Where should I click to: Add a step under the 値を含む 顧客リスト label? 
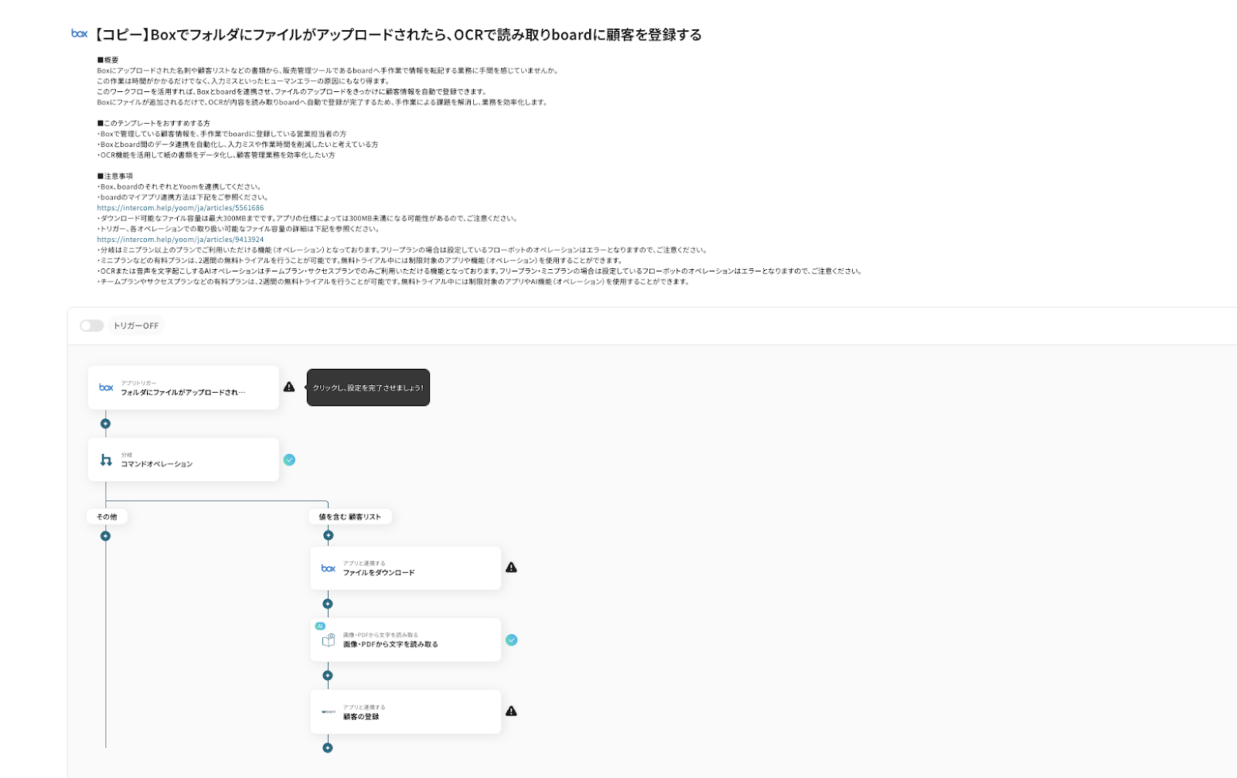tap(328, 535)
